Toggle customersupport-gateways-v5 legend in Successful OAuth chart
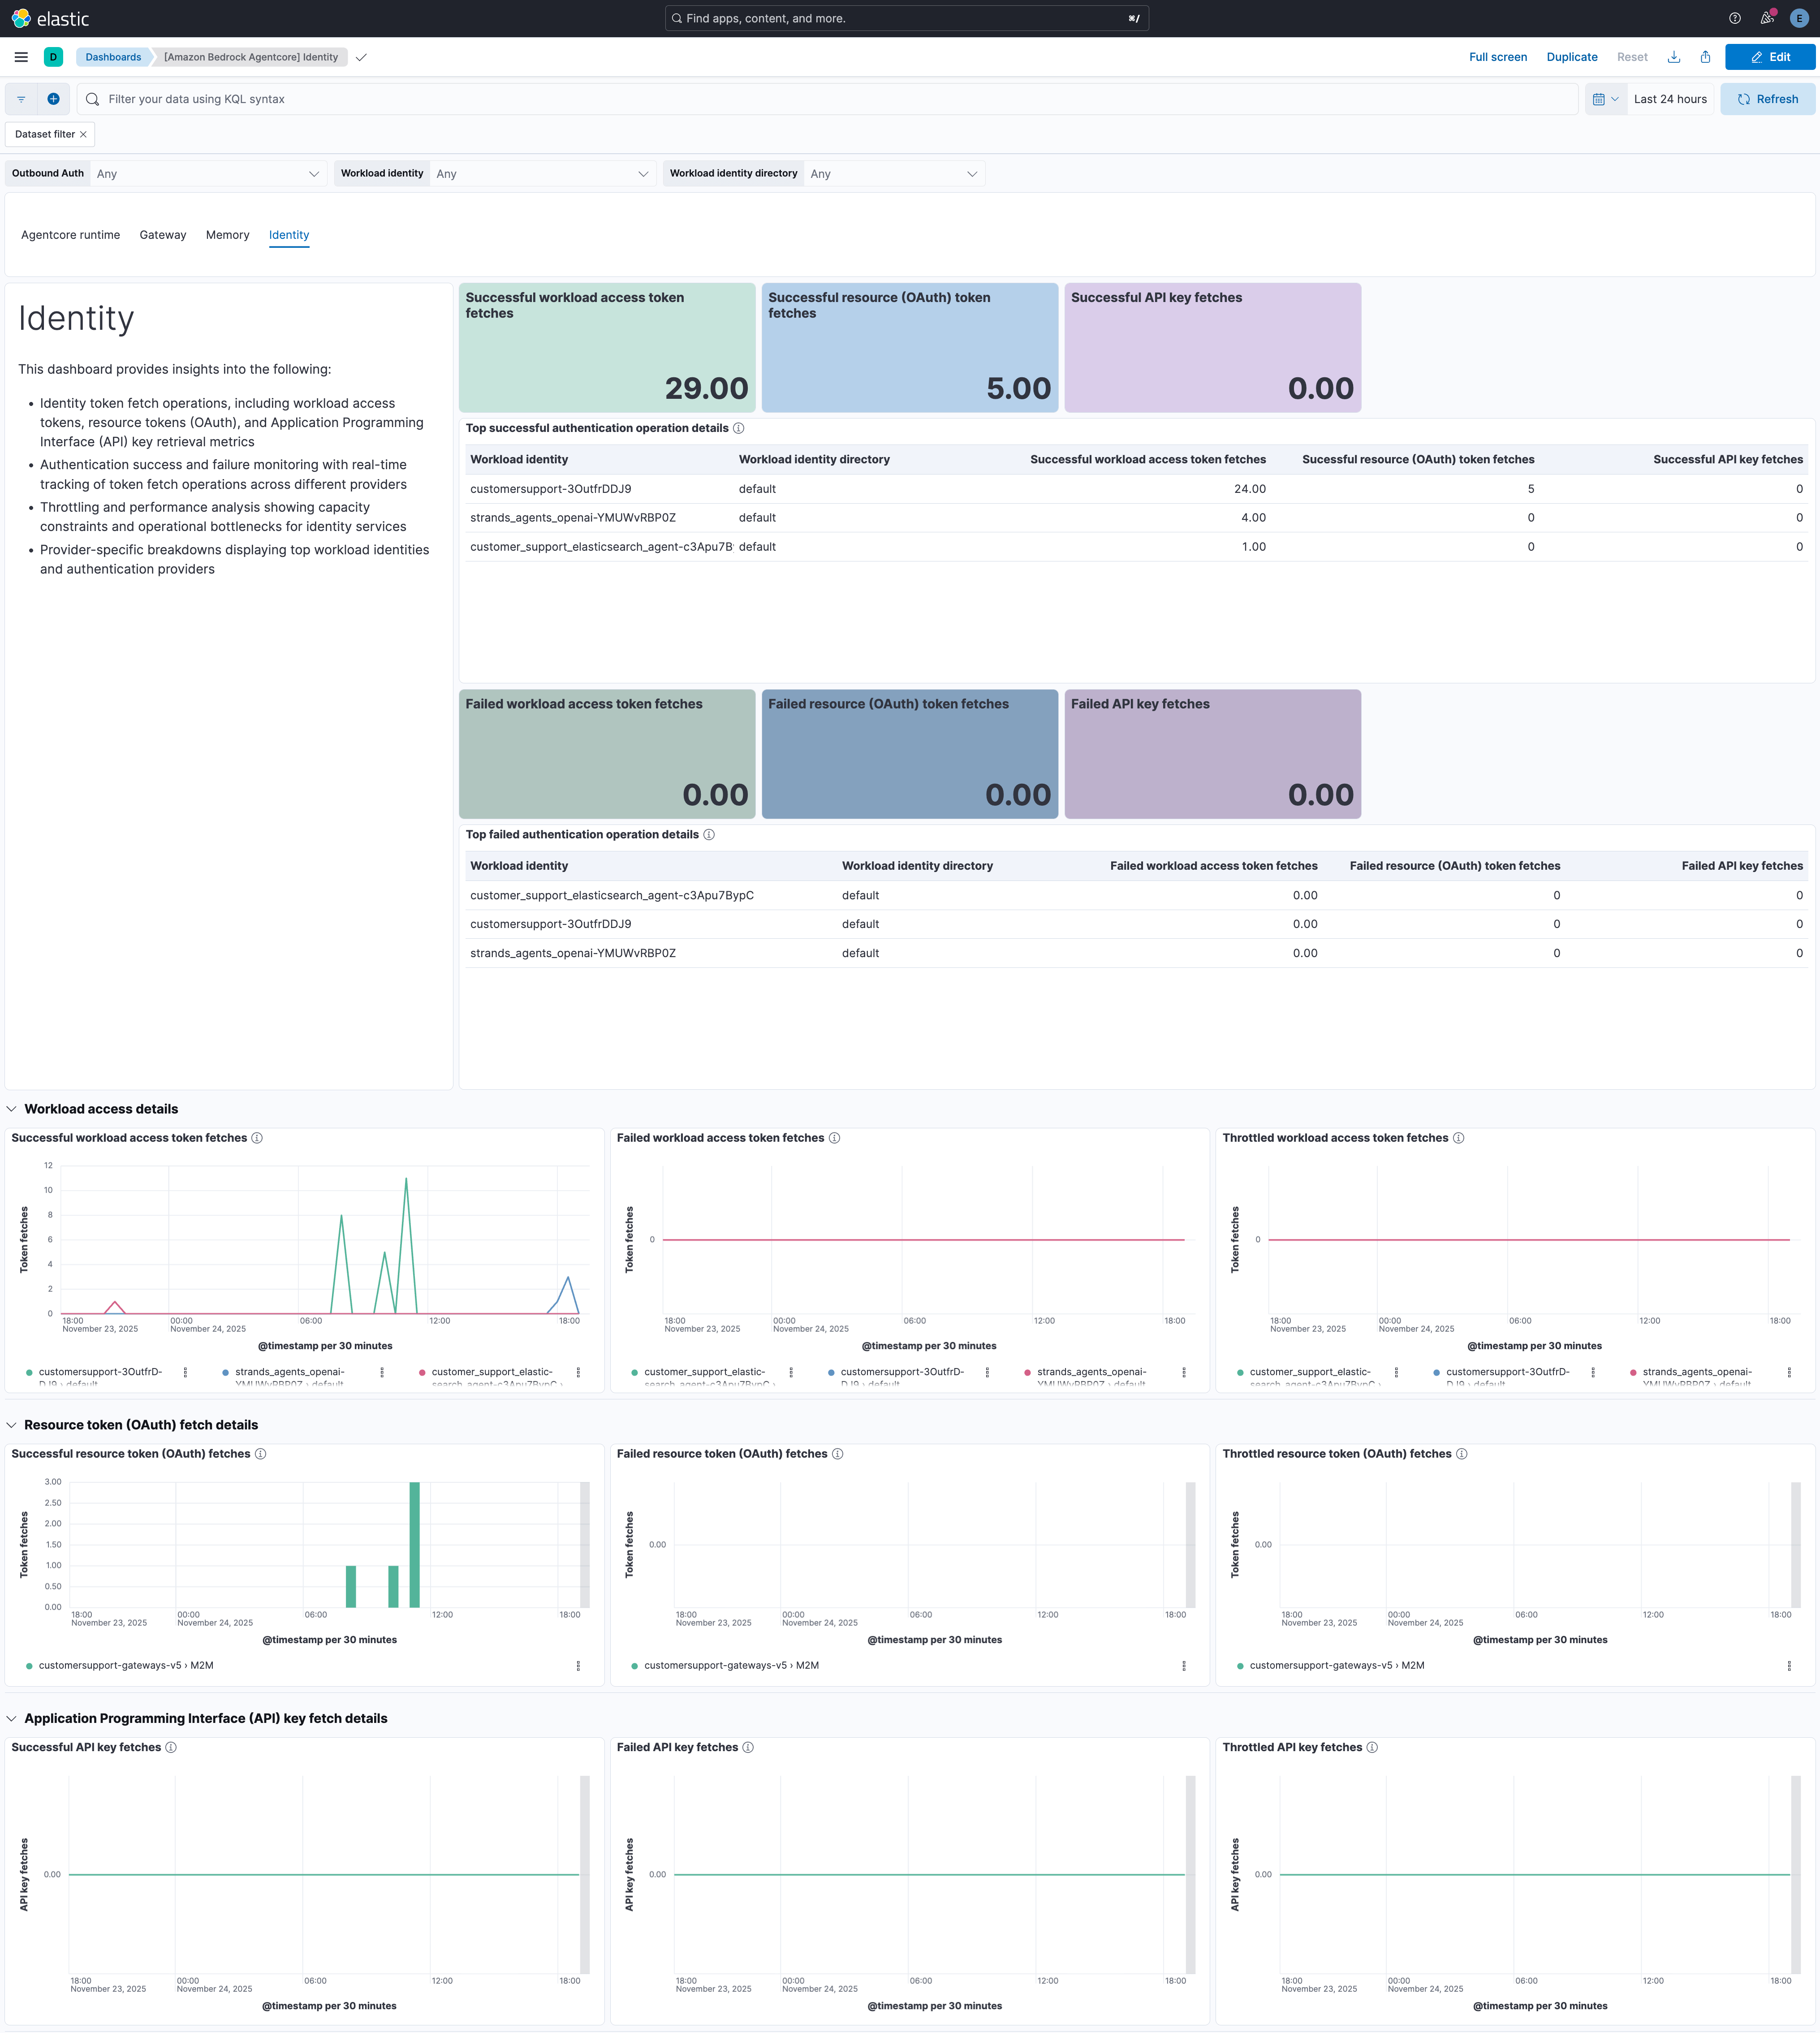Viewport: 1820px width, 2033px height. 125,1665
